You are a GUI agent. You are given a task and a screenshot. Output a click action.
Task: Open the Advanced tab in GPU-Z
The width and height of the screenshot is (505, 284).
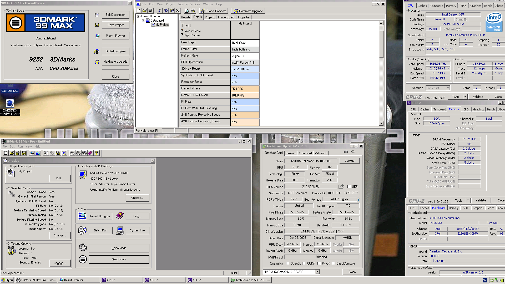(x=305, y=153)
